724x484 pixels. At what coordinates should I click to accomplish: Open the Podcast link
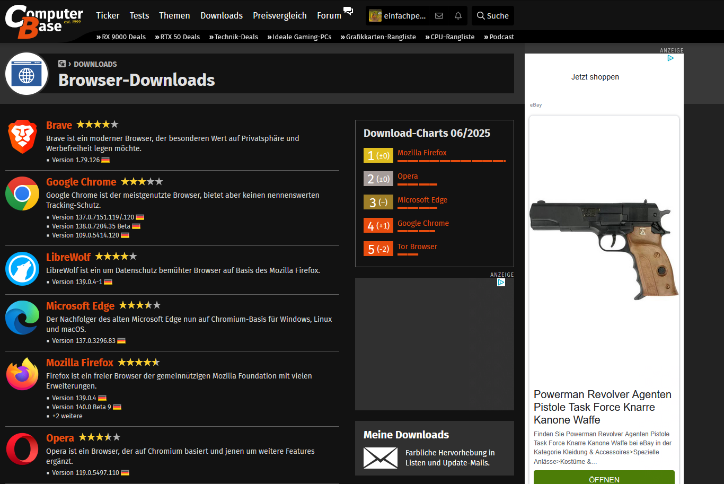pyautogui.click(x=499, y=37)
